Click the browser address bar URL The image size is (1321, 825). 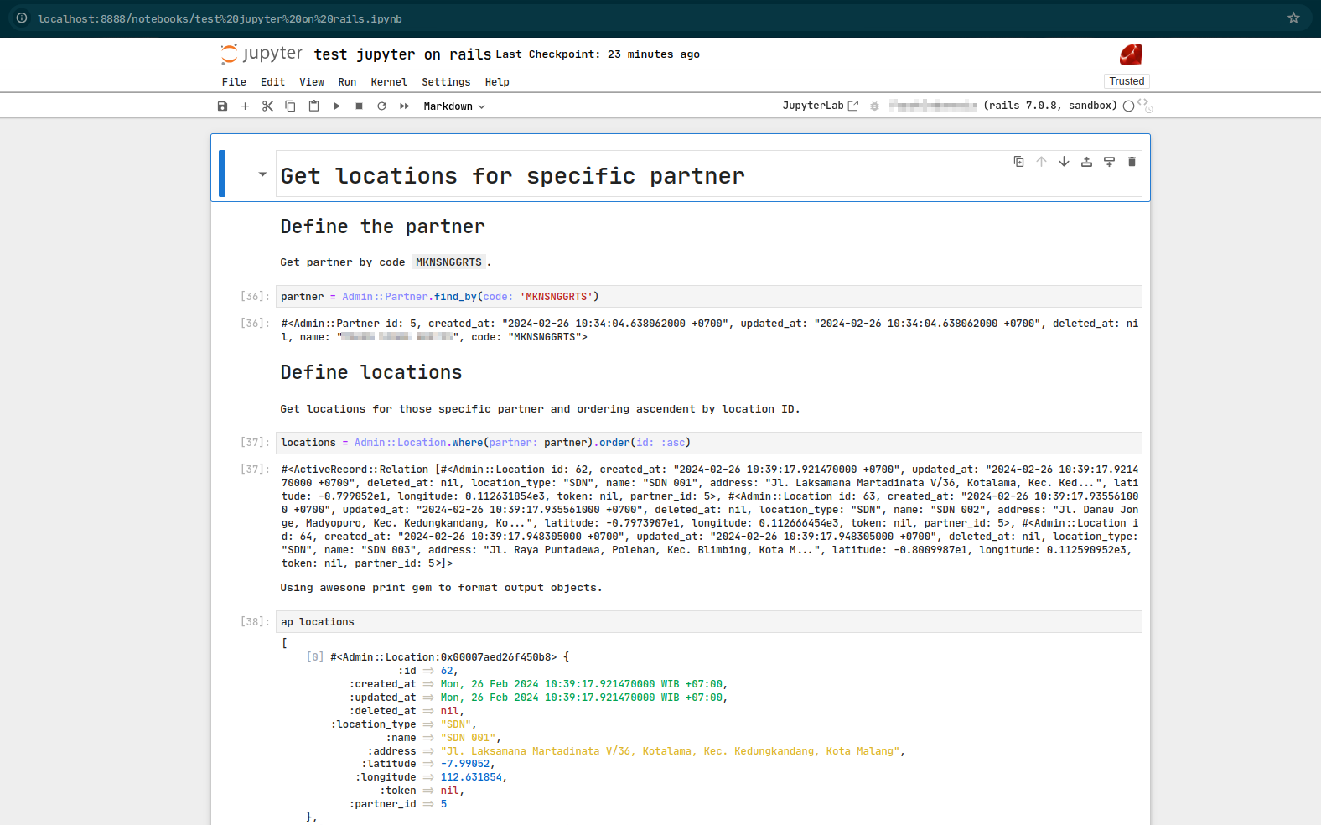220,18
